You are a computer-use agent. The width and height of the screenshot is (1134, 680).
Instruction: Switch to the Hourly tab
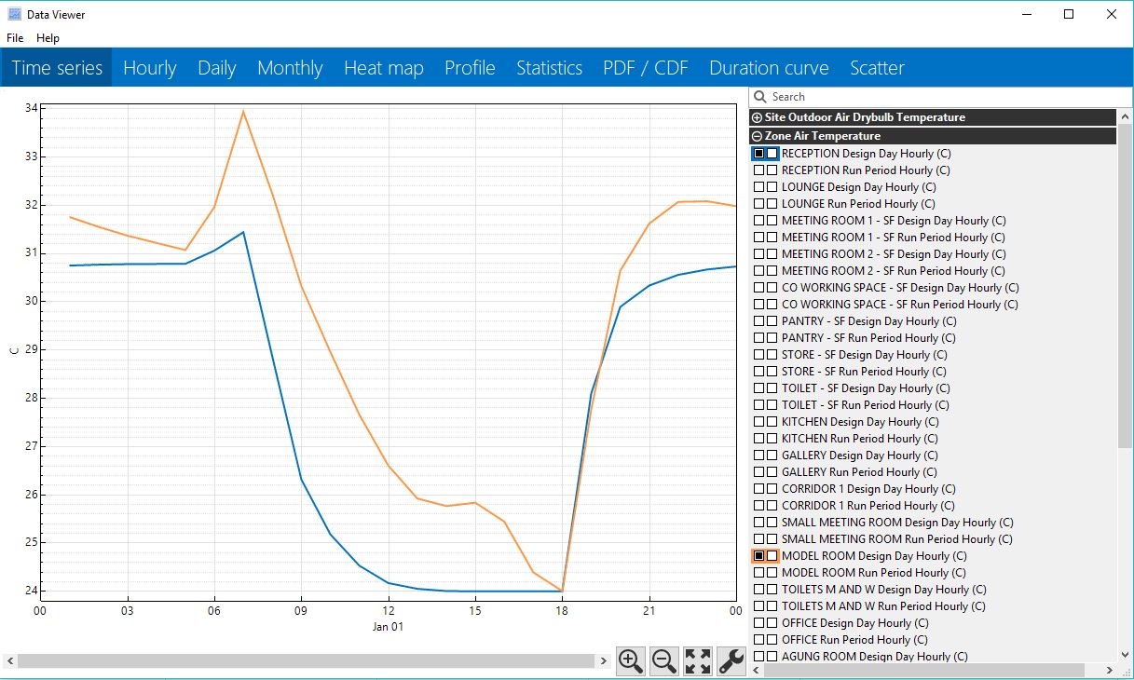149,68
